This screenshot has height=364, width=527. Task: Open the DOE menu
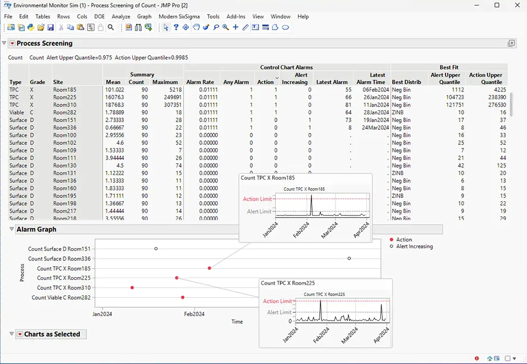tap(99, 16)
